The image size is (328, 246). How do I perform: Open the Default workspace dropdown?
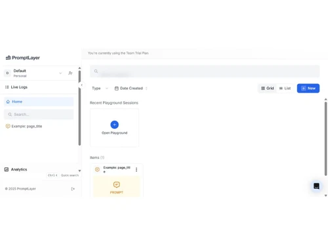[x=60, y=73]
